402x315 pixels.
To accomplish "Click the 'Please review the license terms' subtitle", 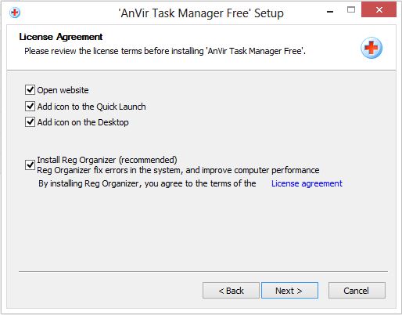I will pos(165,51).
